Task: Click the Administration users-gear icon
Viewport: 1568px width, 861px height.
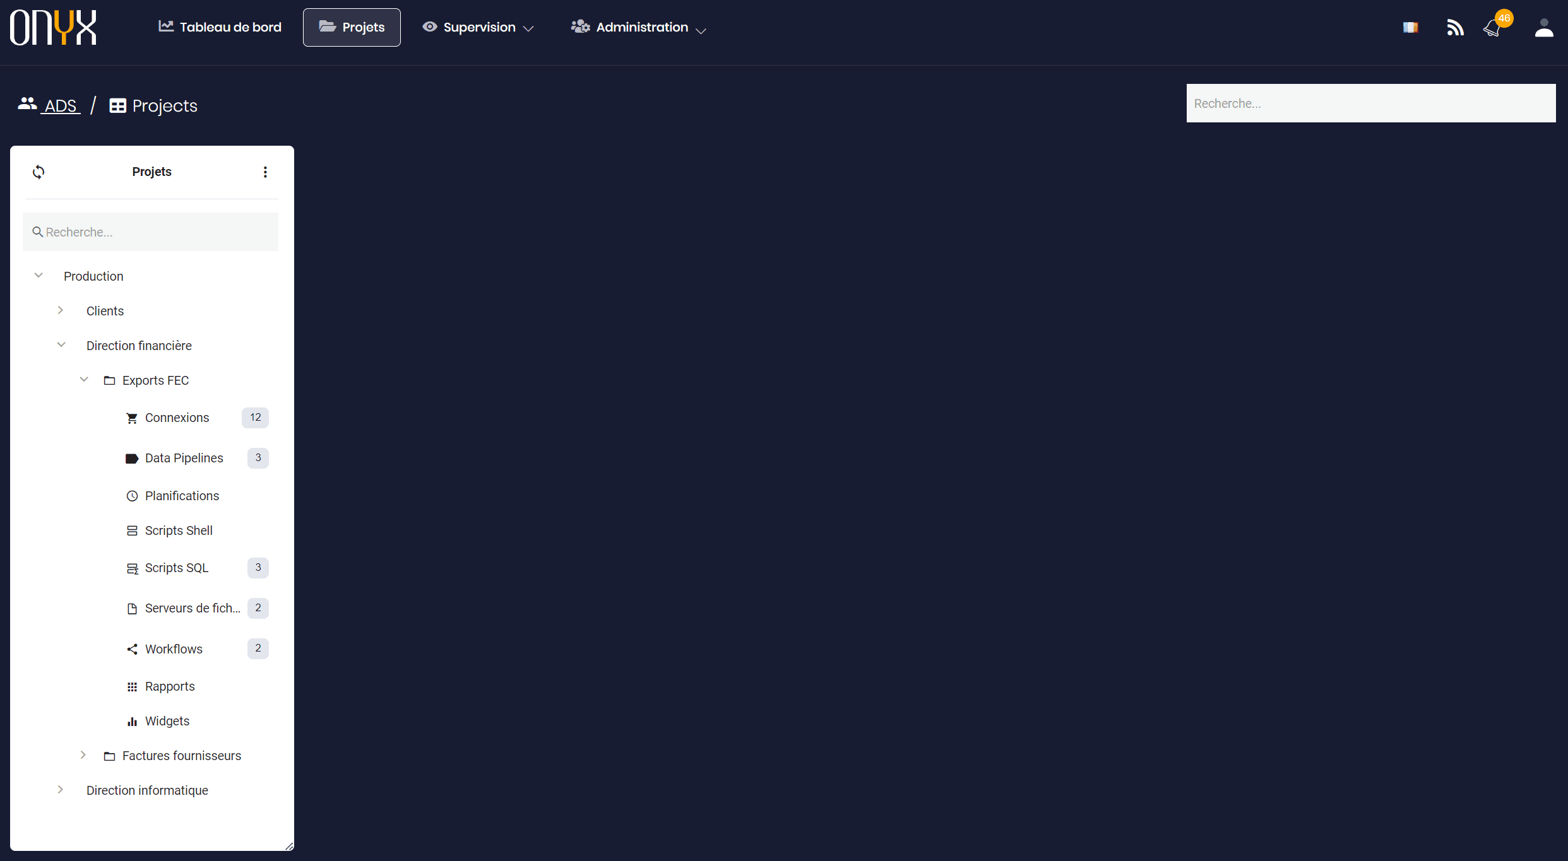Action: coord(580,26)
